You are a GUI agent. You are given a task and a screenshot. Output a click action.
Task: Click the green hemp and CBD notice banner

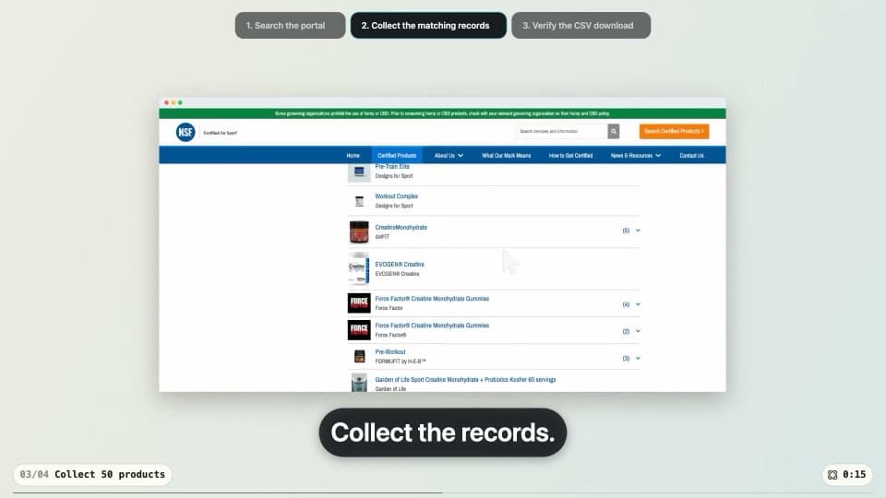pos(442,113)
